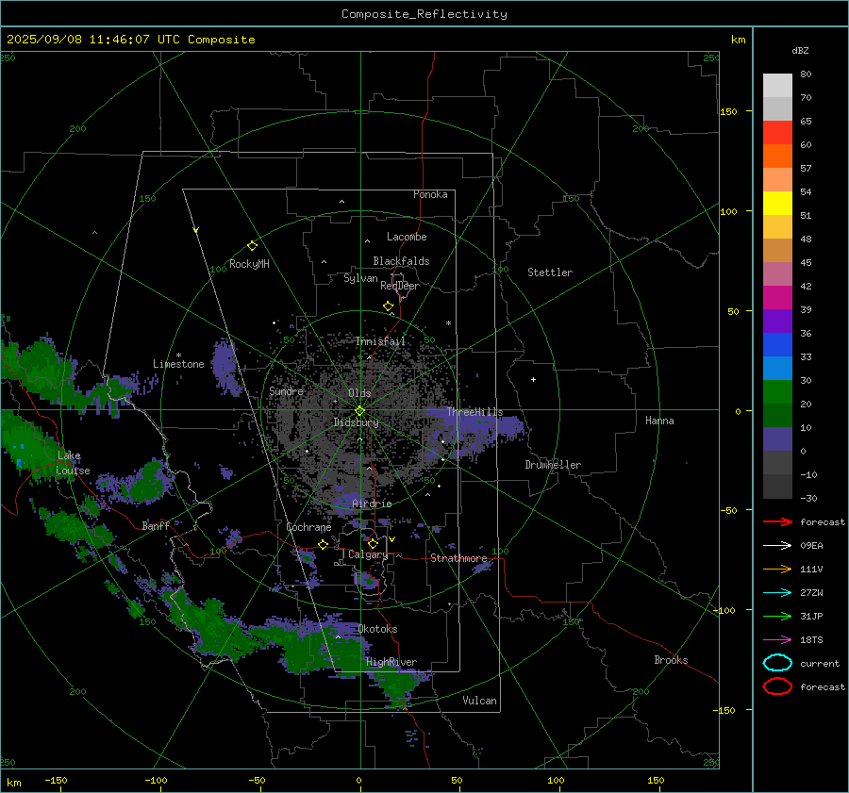Screen dimensions: 849x793
Task: Click the Ponoka city label
Action: (x=430, y=194)
